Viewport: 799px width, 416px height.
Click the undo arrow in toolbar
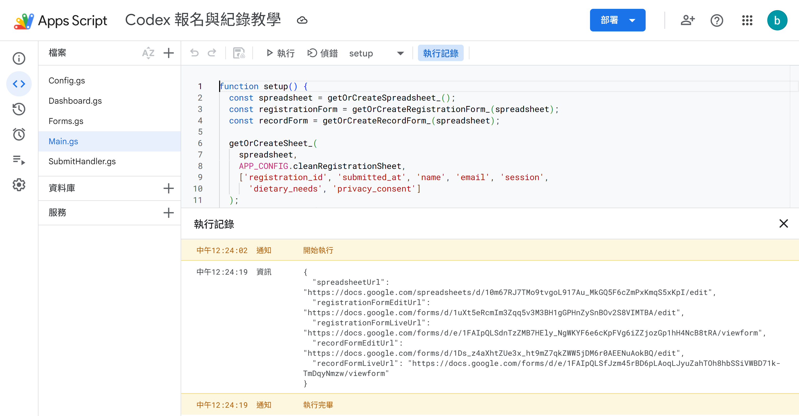pos(194,53)
